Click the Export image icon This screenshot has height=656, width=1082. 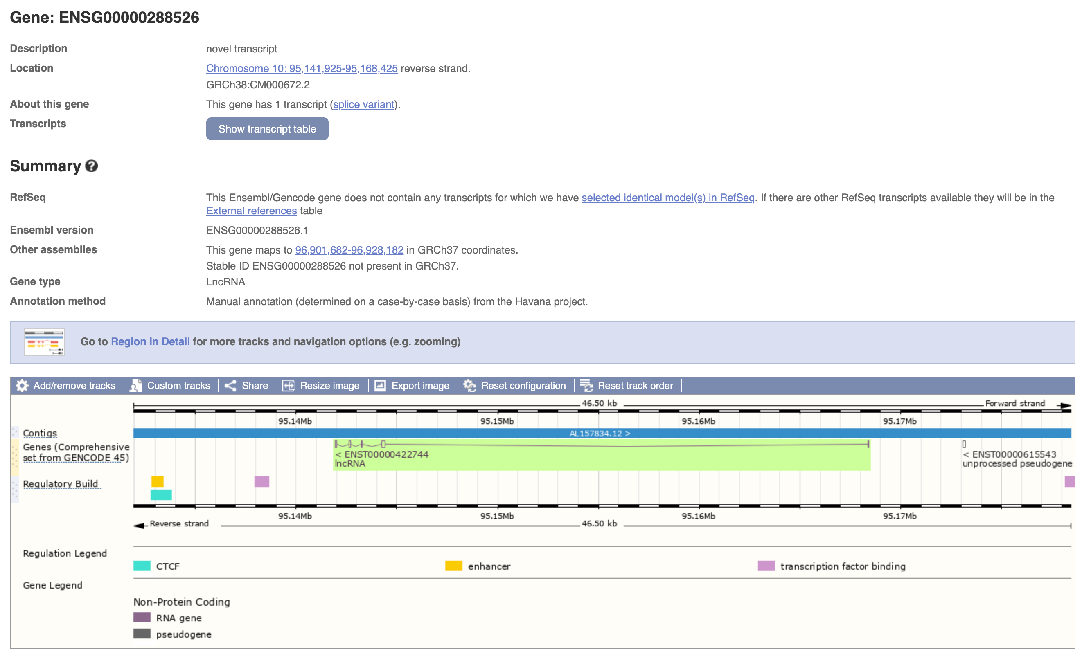point(380,386)
